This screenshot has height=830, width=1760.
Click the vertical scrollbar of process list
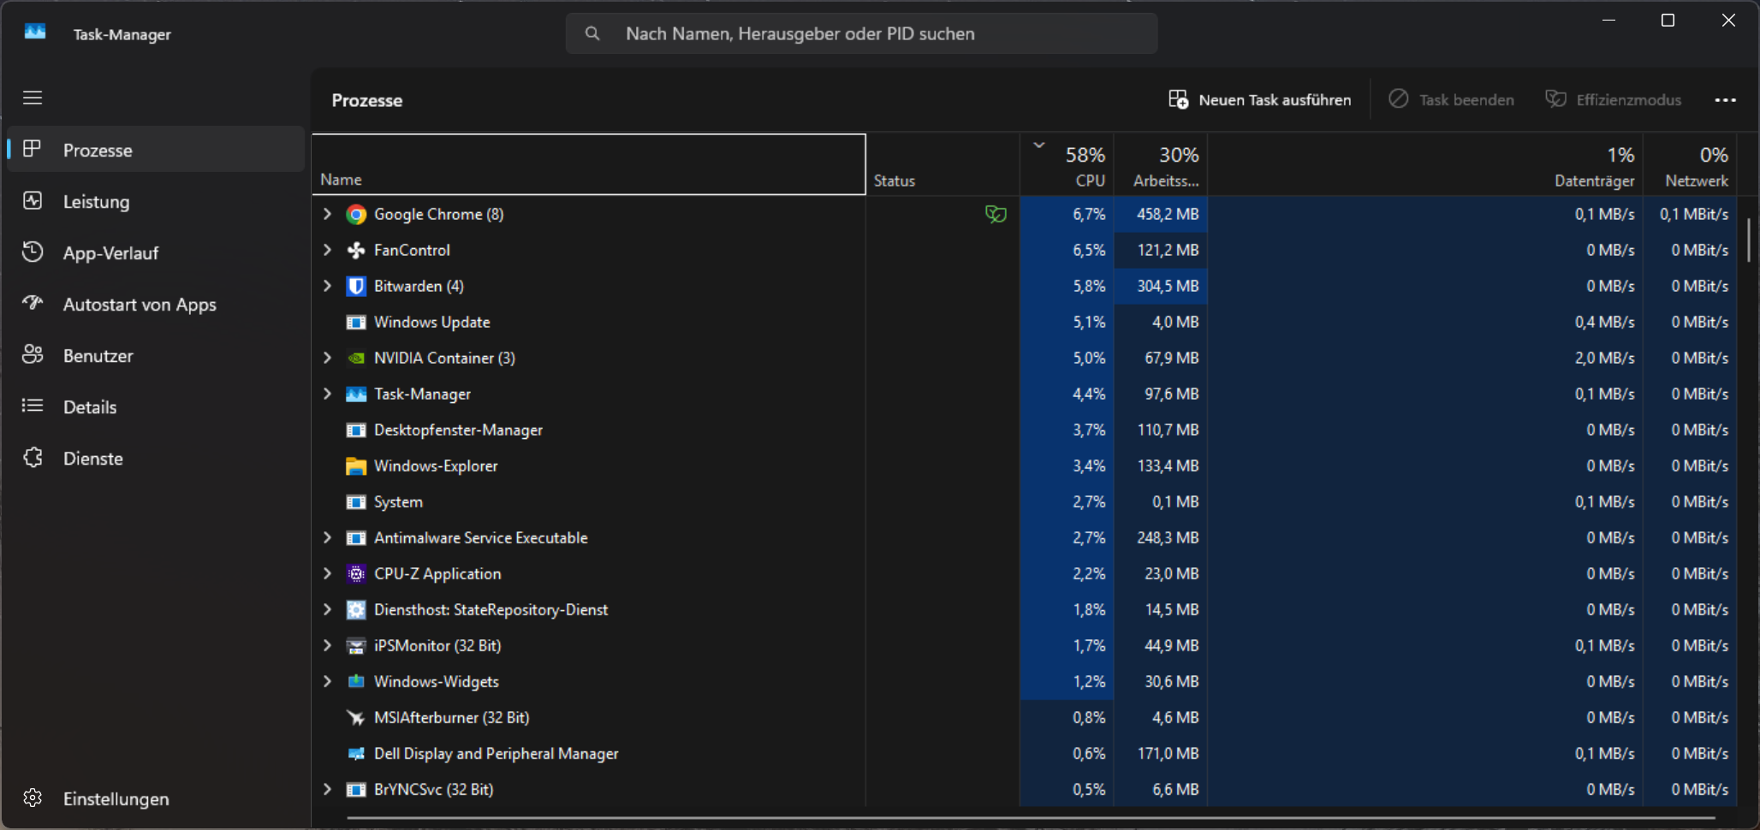[x=1748, y=240]
